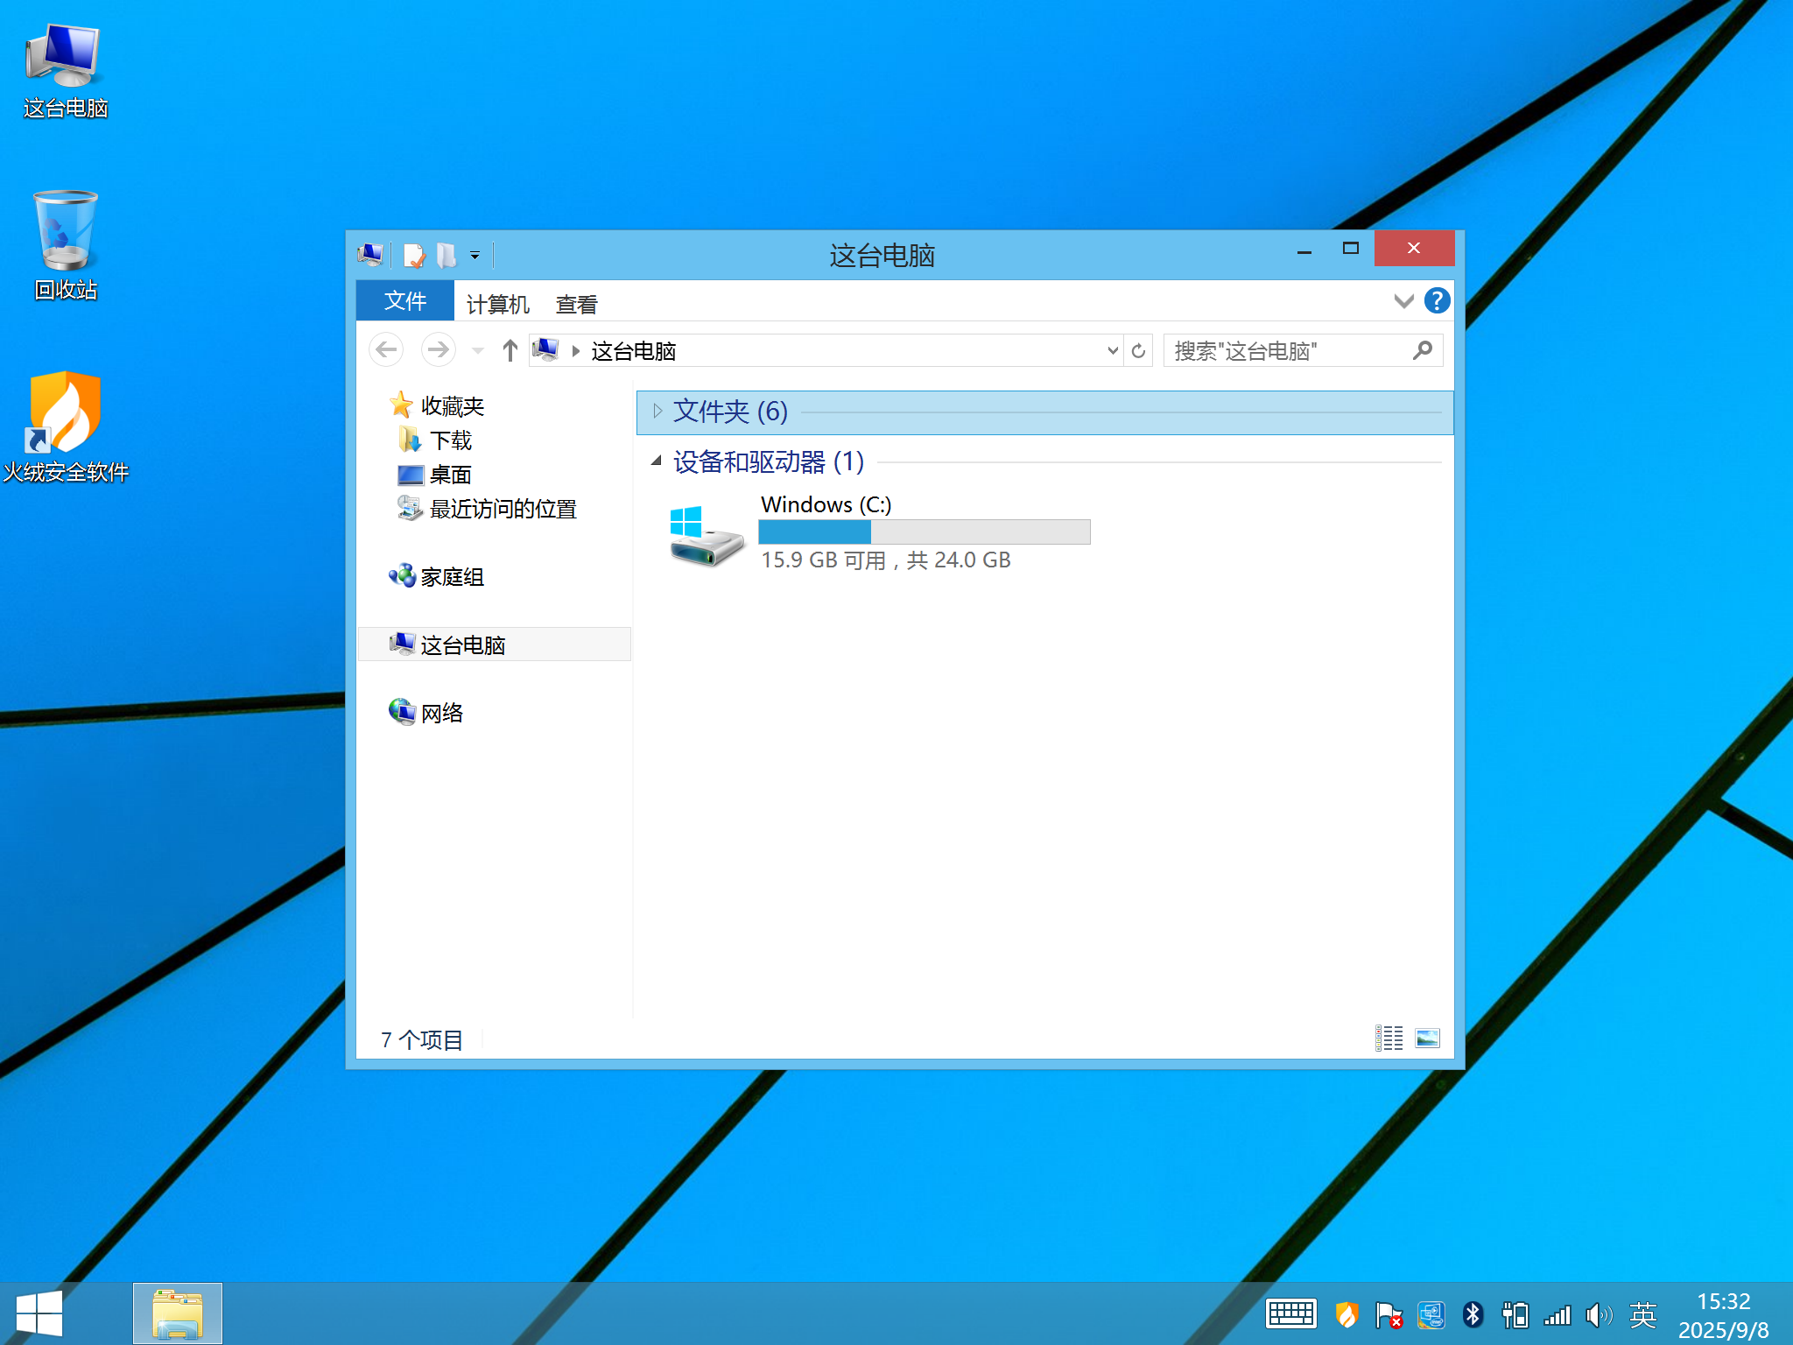The image size is (1793, 1345).
Task: Click the Intel graphics tray icon
Action: 1431,1314
